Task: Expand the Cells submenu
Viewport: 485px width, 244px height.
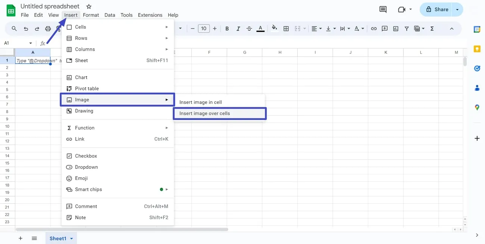Action: click(118, 27)
